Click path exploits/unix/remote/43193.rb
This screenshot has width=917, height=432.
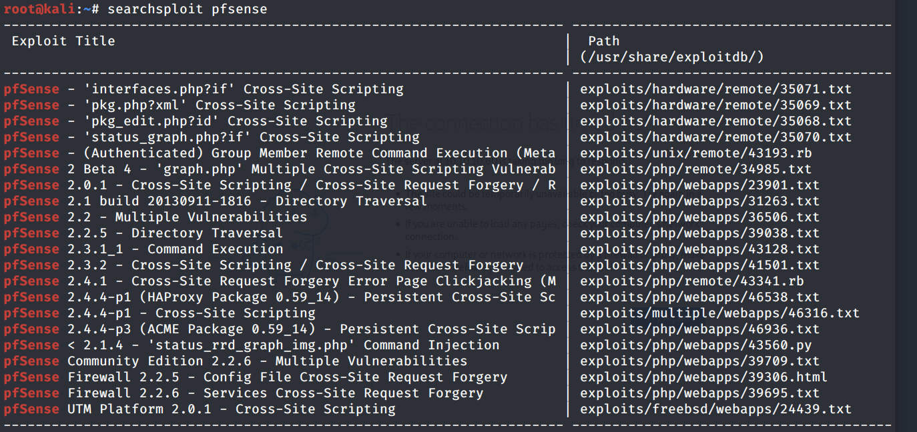pos(695,153)
